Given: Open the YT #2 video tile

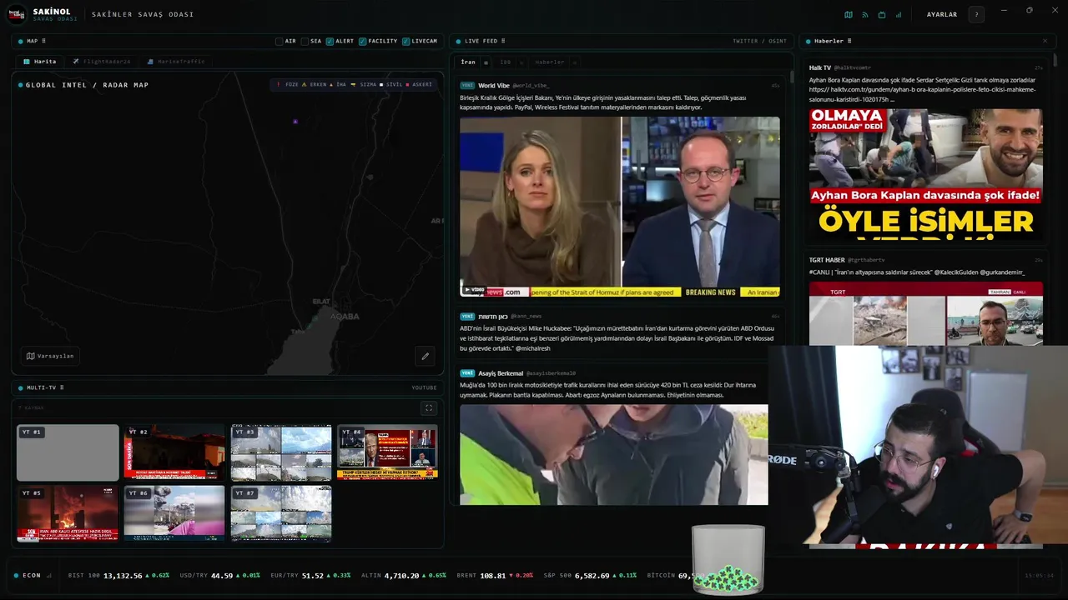Looking at the screenshot, I should point(174,452).
